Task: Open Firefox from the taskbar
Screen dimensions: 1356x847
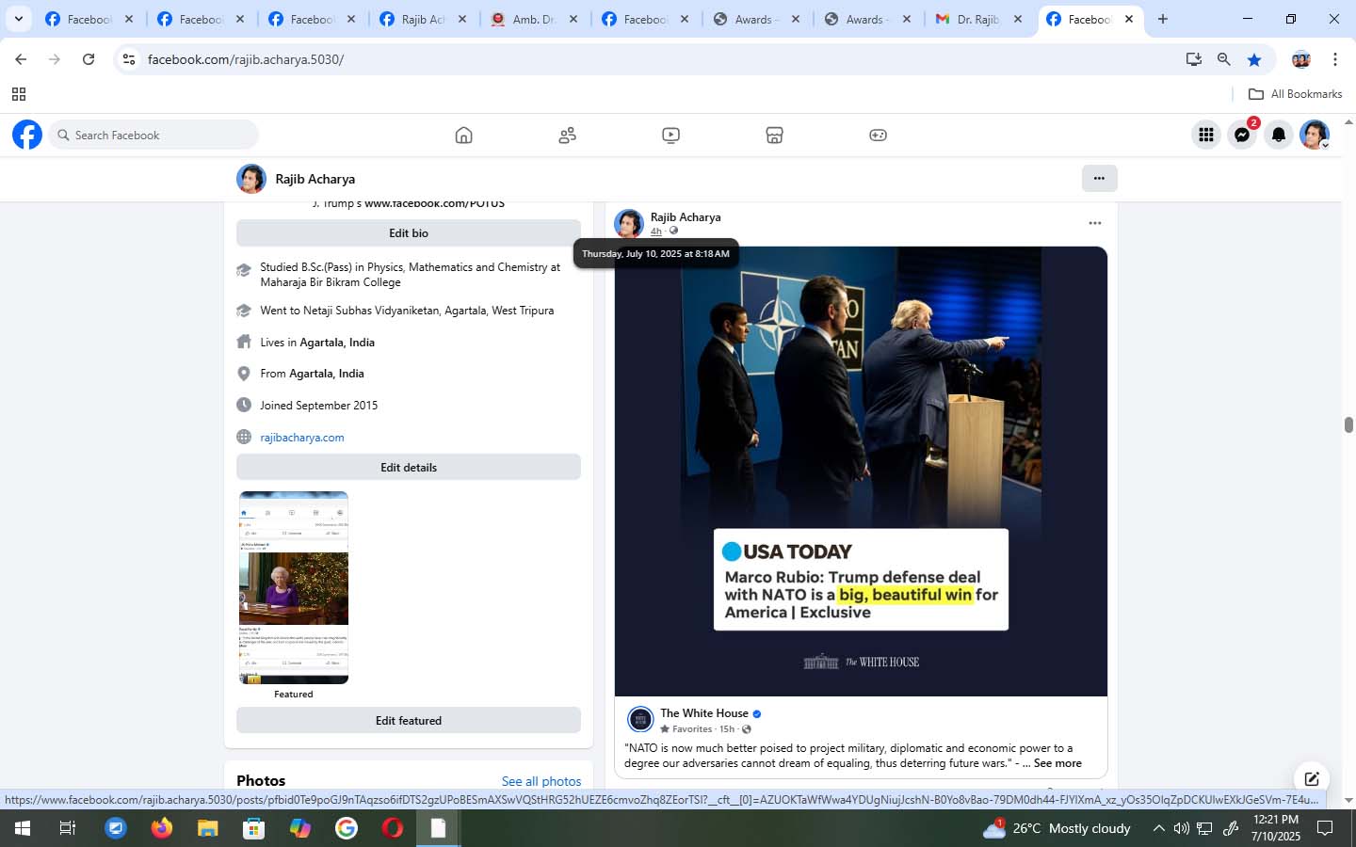Action: pos(162,828)
